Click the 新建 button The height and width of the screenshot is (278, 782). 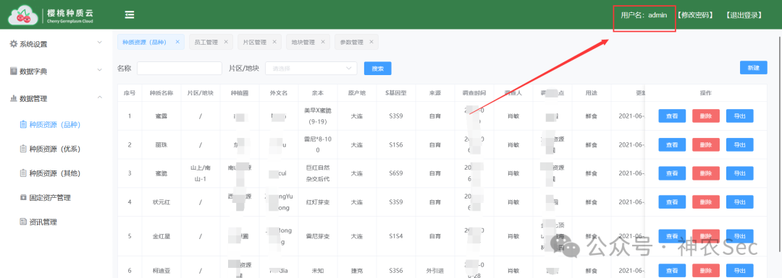click(753, 68)
